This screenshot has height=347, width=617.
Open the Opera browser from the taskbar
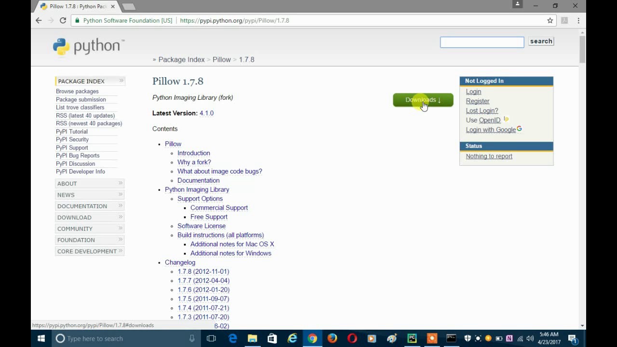point(352,338)
